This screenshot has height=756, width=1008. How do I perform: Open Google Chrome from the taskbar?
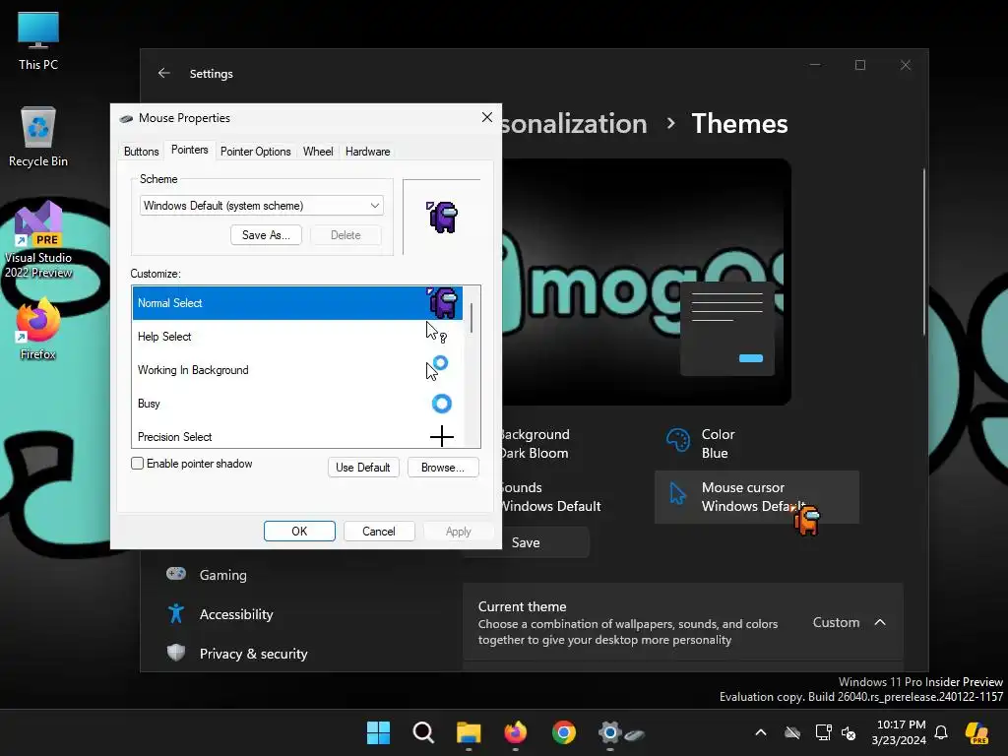click(564, 732)
